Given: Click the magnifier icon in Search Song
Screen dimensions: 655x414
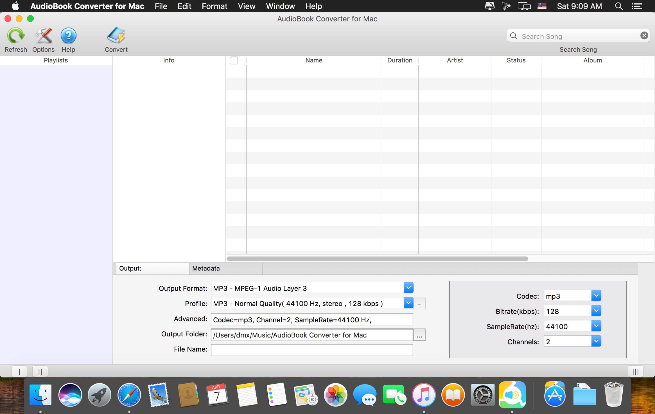Looking at the screenshot, I should pos(514,36).
